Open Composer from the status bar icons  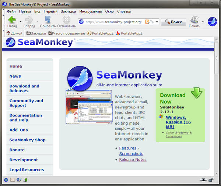19,180
